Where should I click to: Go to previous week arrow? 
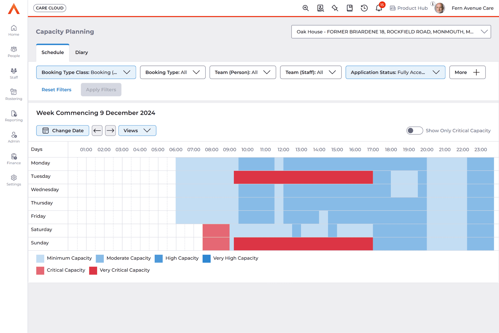[x=97, y=131]
